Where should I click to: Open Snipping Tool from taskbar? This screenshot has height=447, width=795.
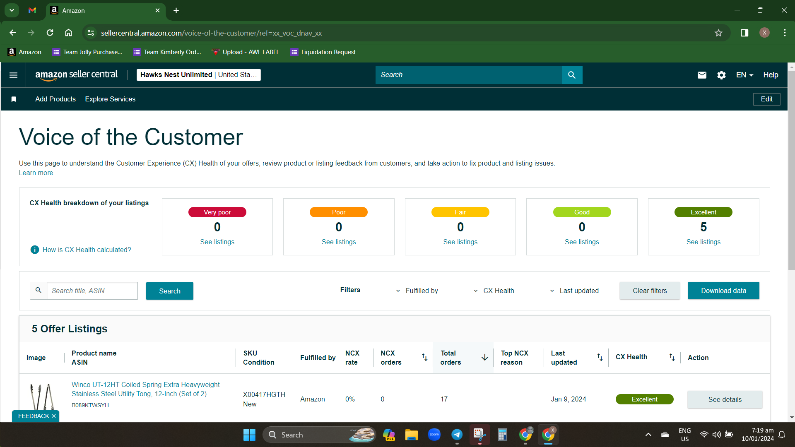pyautogui.click(x=479, y=435)
